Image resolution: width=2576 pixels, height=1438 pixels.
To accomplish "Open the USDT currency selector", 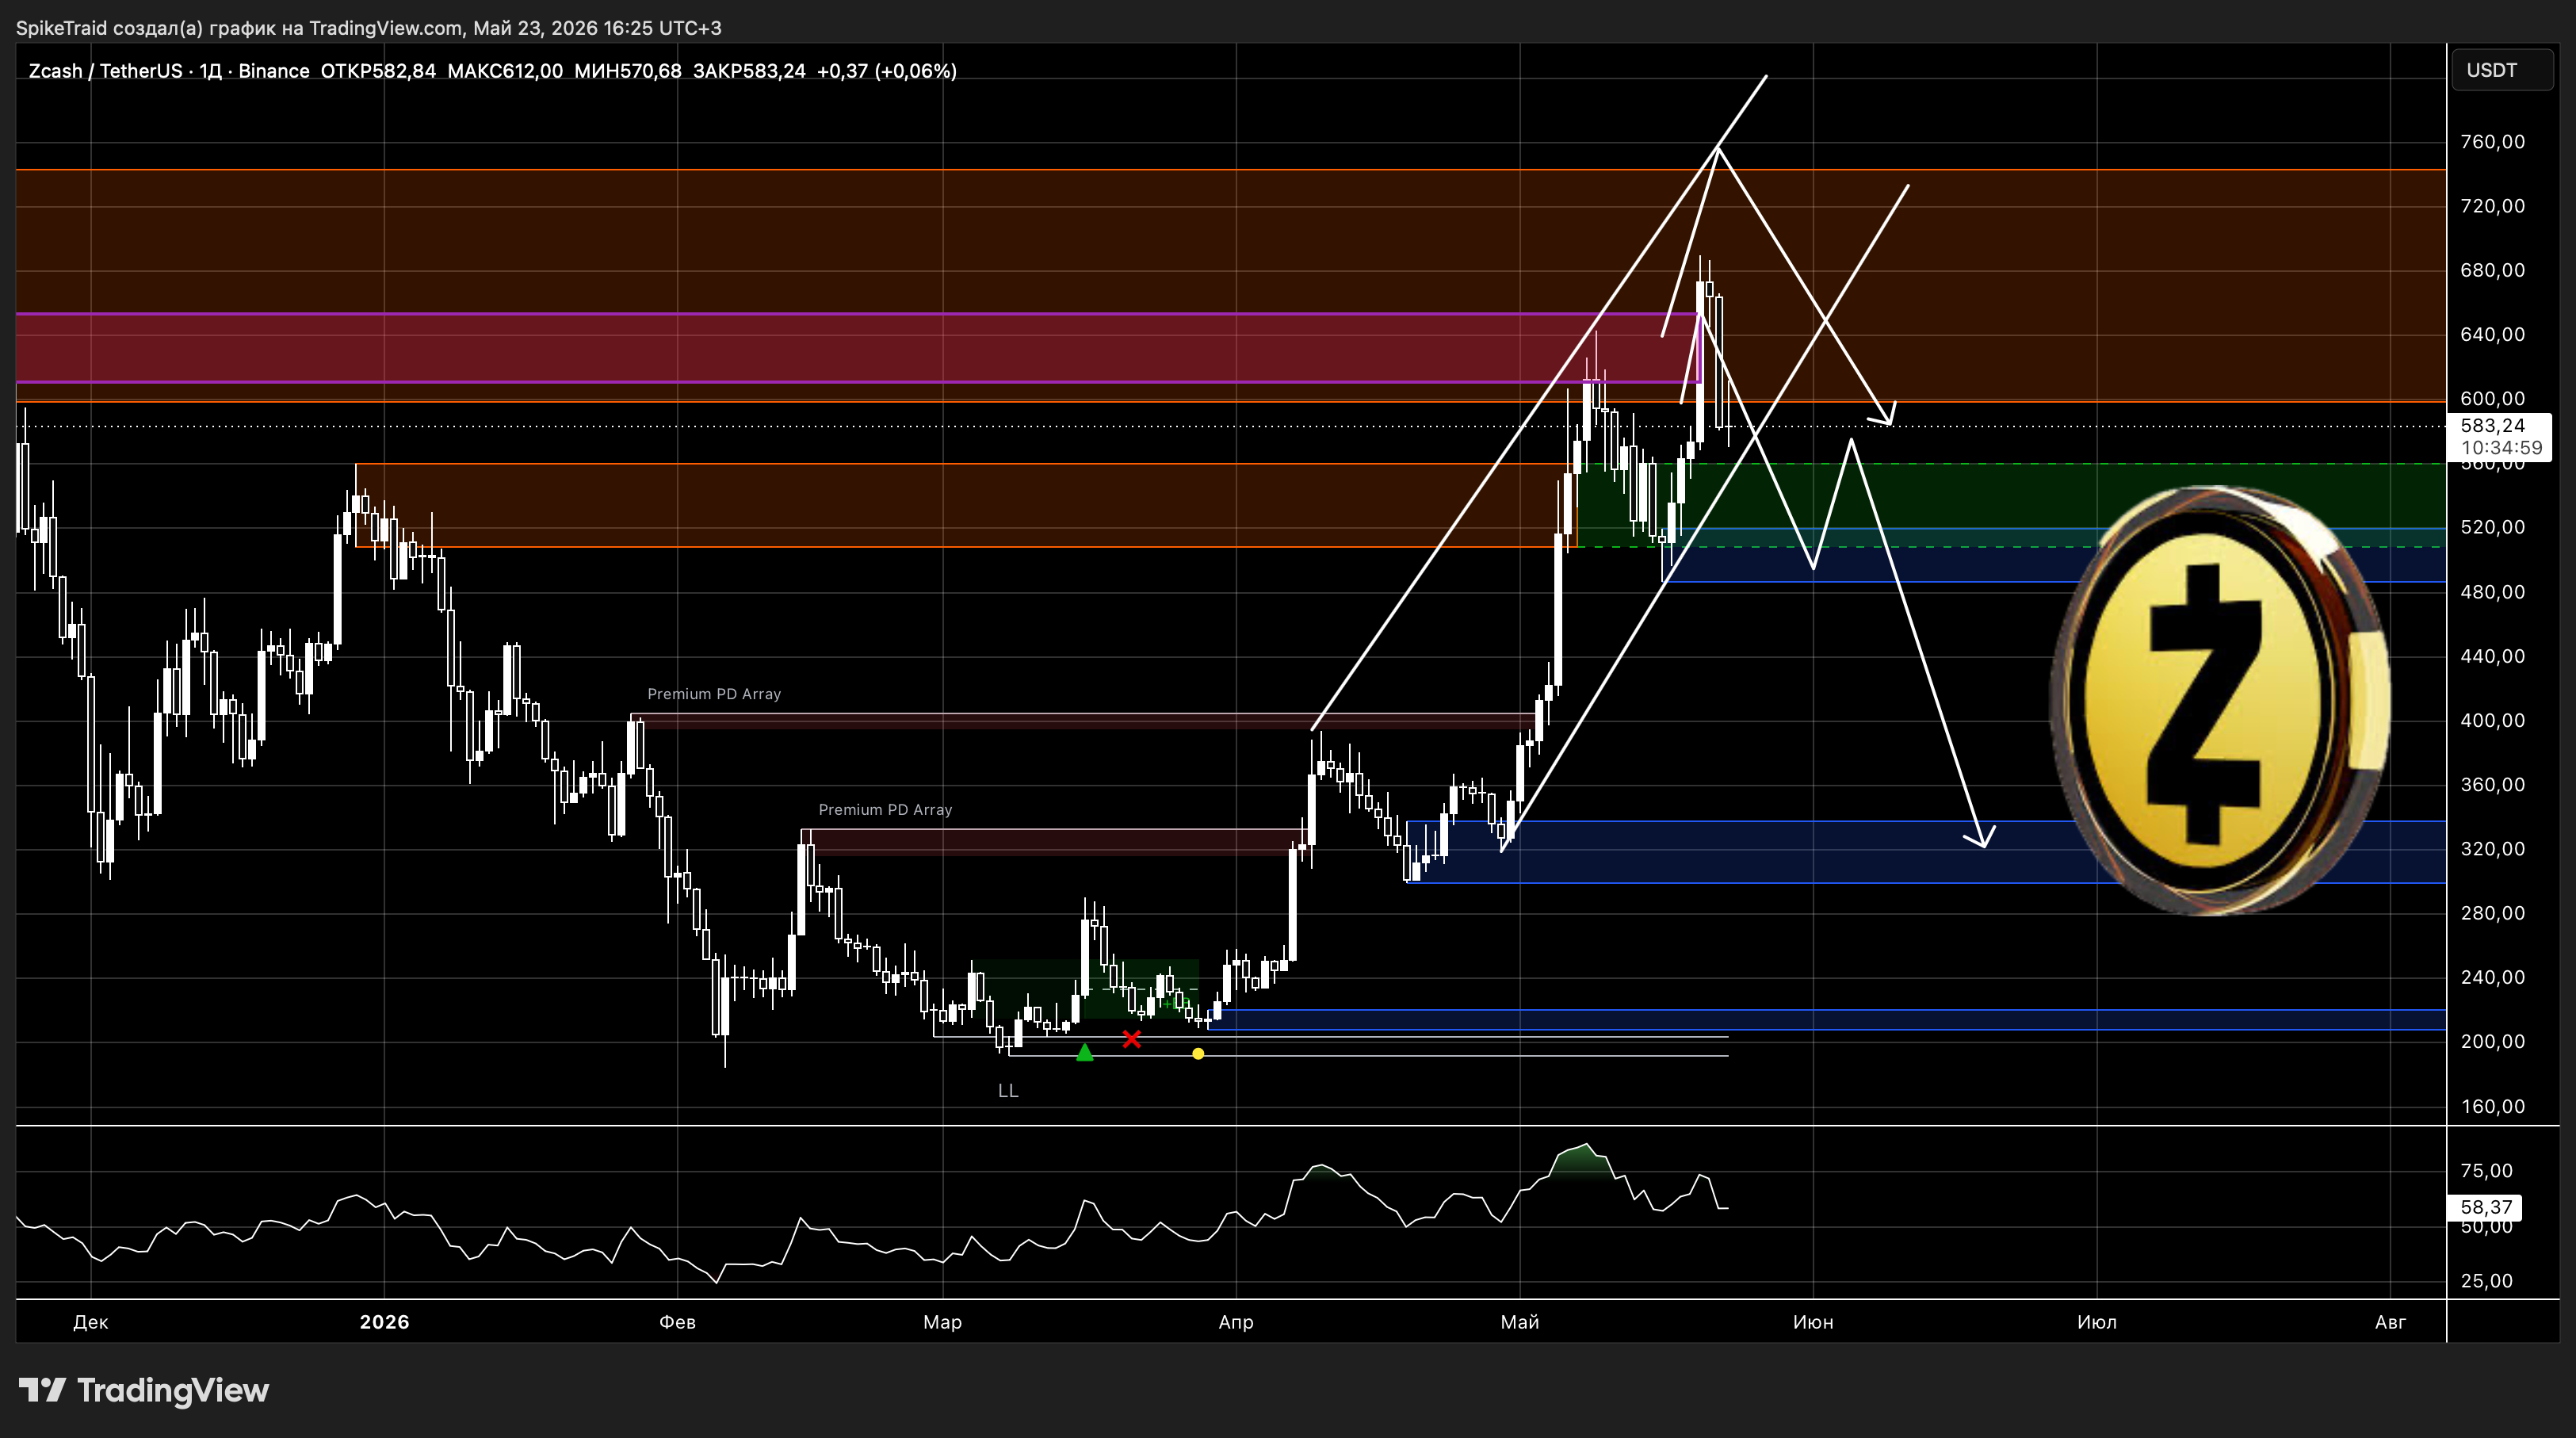I will tap(2502, 70).
